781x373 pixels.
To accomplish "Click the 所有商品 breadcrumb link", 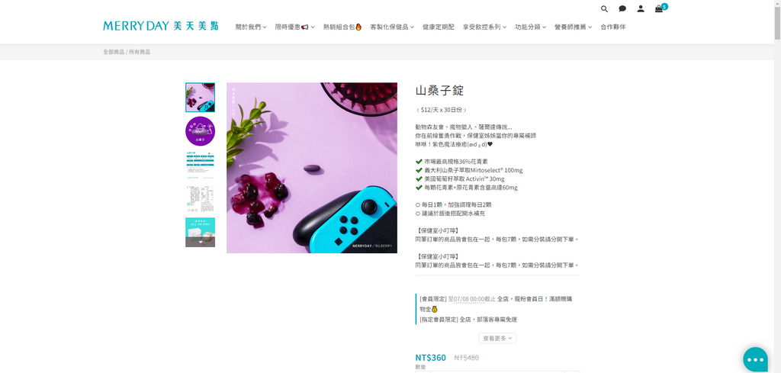I will coord(140,52).
